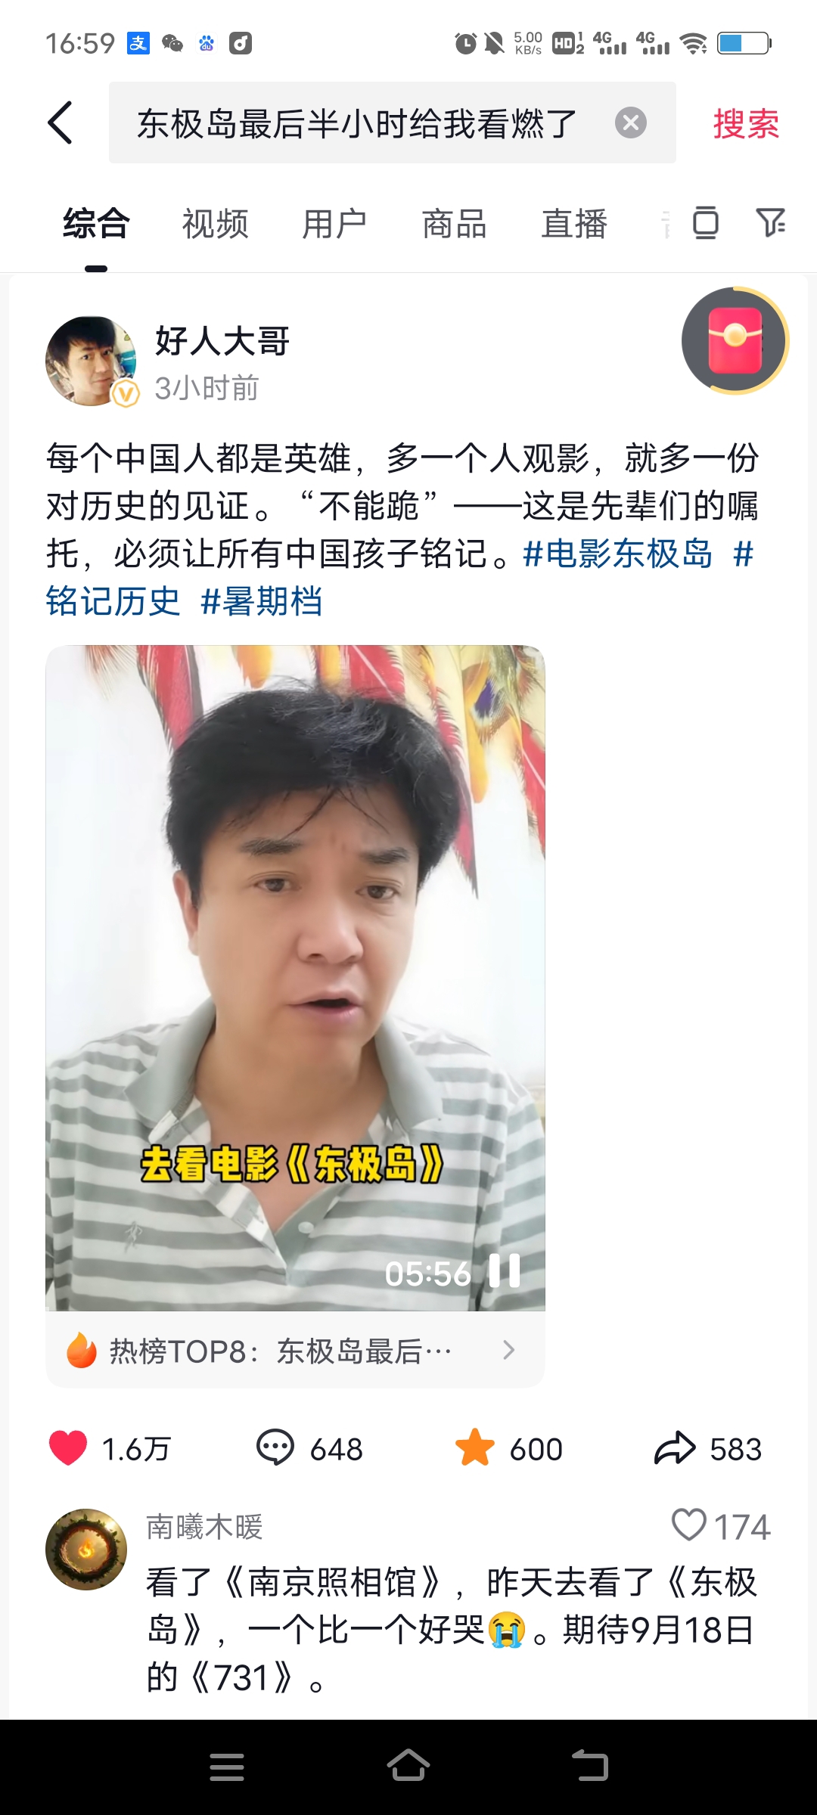
Task: Tap the share arrow showing 583
Action: point(674,1447)
